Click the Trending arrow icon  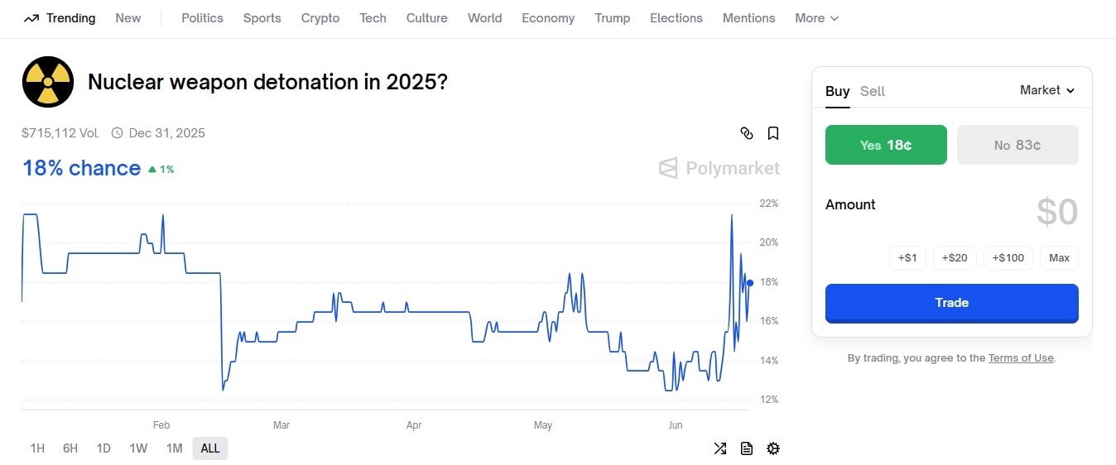point(31,18)
